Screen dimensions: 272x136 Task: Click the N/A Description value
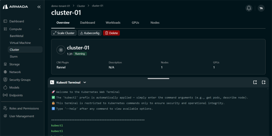tap(111, 67)
